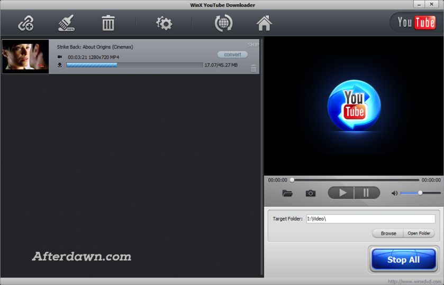The width and height of the screenshot is (444, 285).
Task: Close the WinX YouTube Downloader window
Action: [431, 5]
